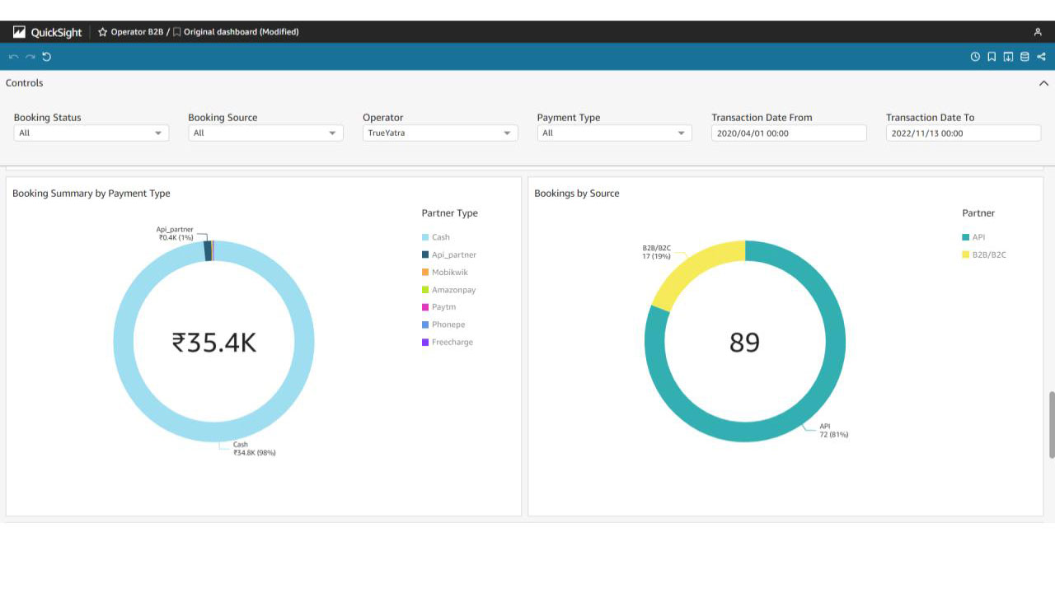1055x593 pixels.
Task: Click the reset dashboard icon
Action: [x=47, y=57]
